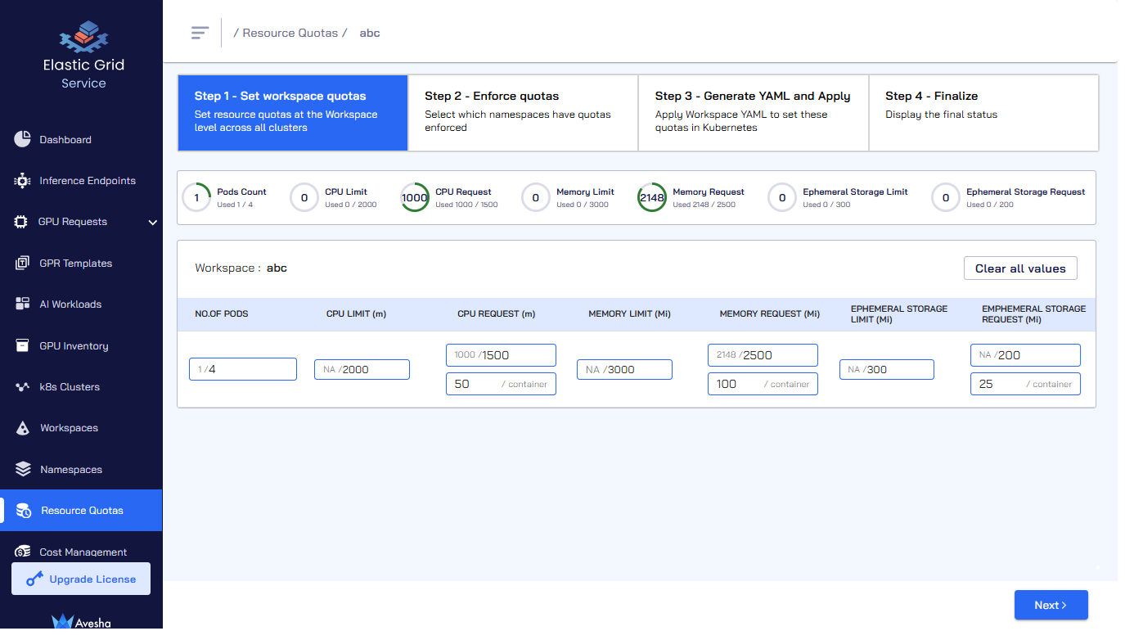Viewport: 1125px width, 640px height.
Task: Go to Workspaces via its icon
Action: (23, 428)
